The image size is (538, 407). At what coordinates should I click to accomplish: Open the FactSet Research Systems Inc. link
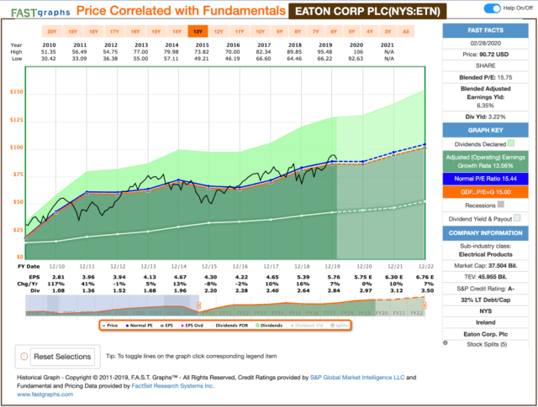(172, 386)
